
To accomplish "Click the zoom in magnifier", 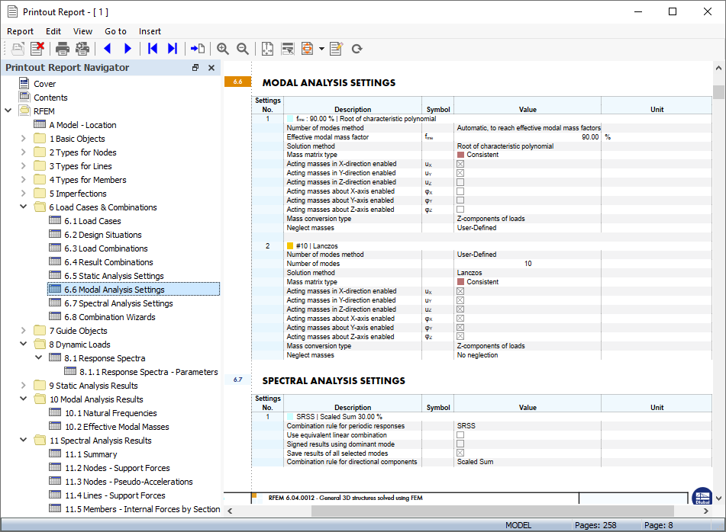I will [x=223, y=49].
